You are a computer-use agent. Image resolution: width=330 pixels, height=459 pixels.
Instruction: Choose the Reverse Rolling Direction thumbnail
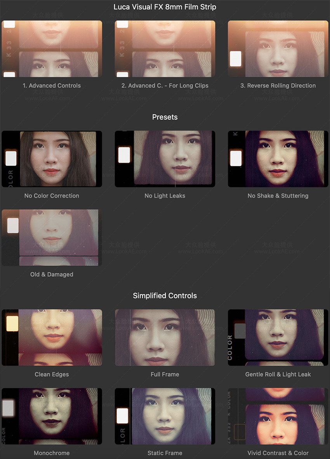pos(278,49)
